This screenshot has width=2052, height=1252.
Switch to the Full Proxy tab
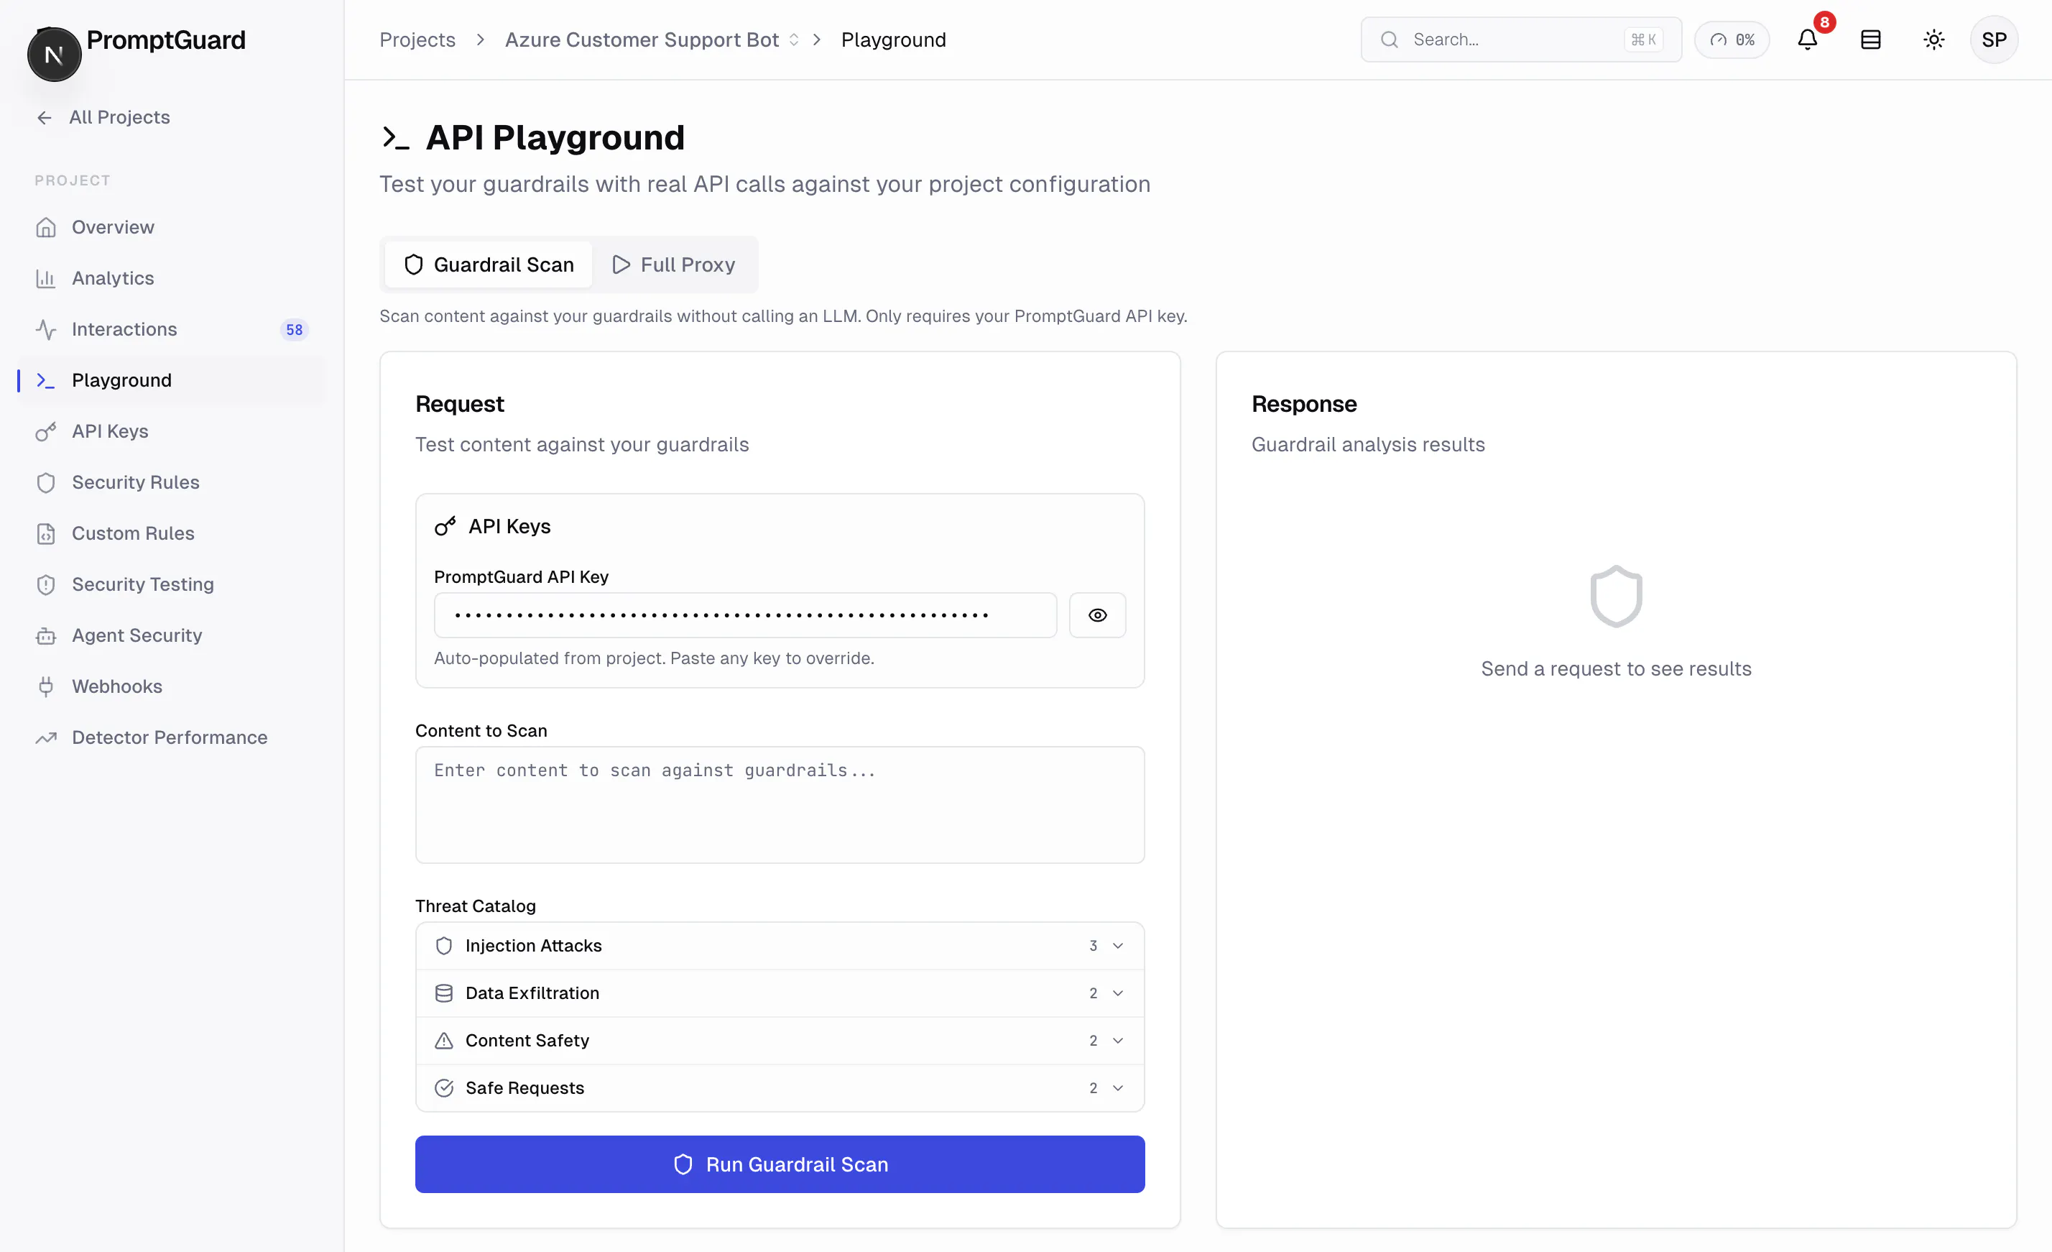[674, 265]
